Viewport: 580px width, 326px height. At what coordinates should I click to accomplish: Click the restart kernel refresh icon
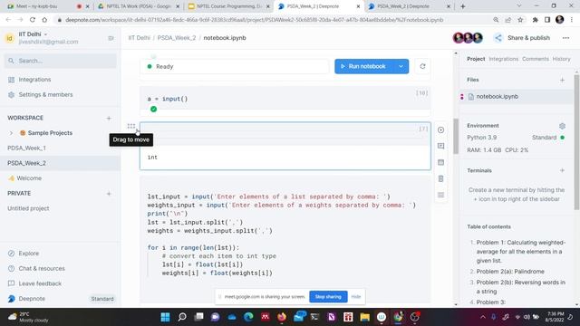[x=422, y=66]
